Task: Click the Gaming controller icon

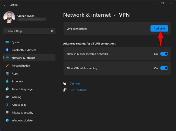Action: coord(7,97)
